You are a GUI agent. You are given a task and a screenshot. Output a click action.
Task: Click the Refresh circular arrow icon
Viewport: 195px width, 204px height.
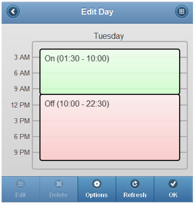135,184
